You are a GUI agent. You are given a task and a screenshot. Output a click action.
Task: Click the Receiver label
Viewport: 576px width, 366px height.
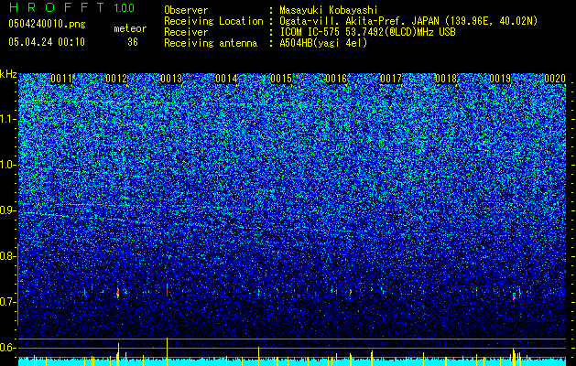tap(186, 32)
